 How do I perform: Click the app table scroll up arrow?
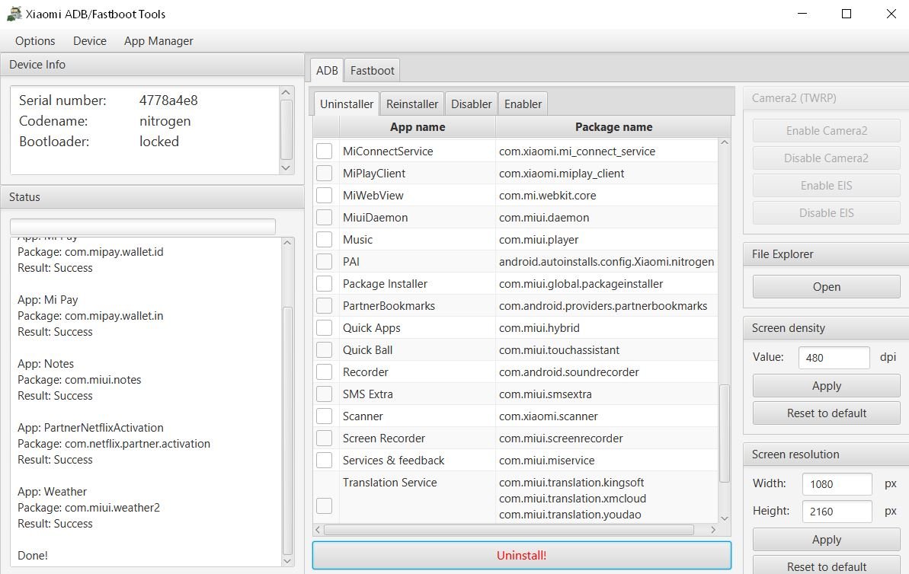(724, 142)
